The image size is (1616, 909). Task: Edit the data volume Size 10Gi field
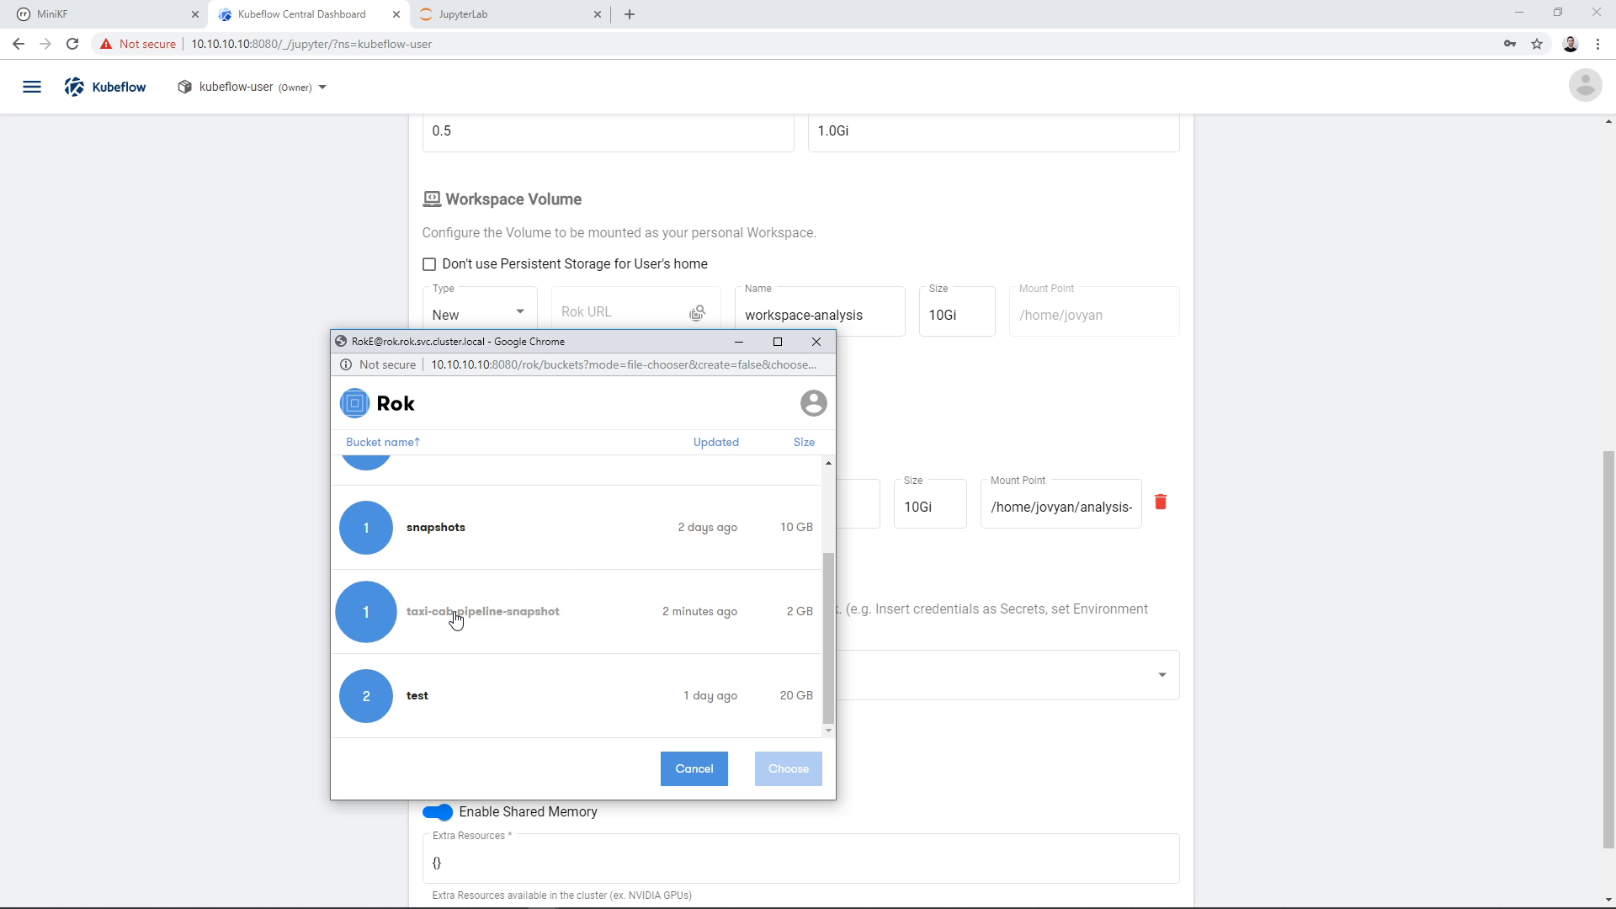pyautogui.click(x=930, y=504)
